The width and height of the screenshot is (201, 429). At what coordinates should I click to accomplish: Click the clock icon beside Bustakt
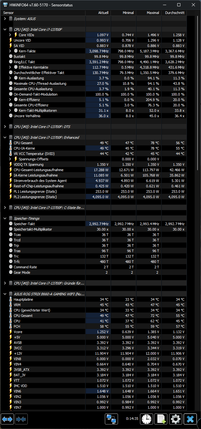click(11, 57)
